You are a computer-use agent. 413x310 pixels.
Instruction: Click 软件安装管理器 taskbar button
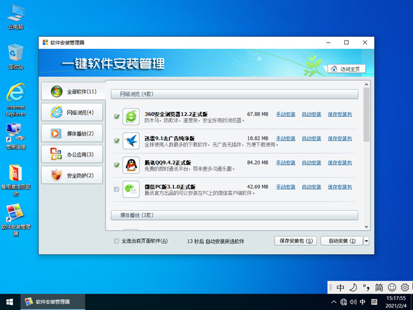click(53, 302)
